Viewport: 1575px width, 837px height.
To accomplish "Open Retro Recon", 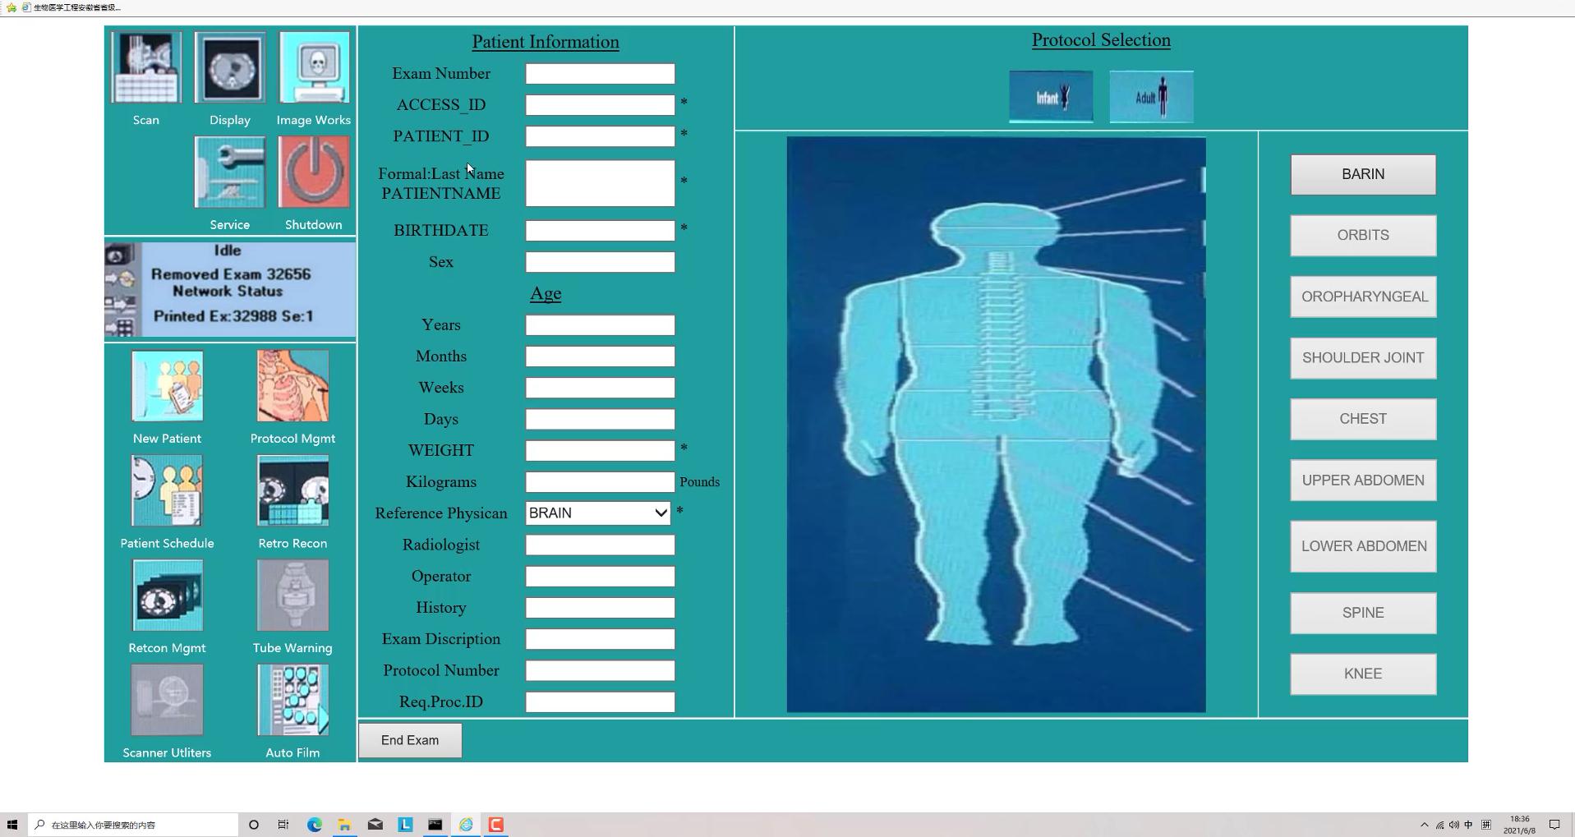I will (292, 491).
